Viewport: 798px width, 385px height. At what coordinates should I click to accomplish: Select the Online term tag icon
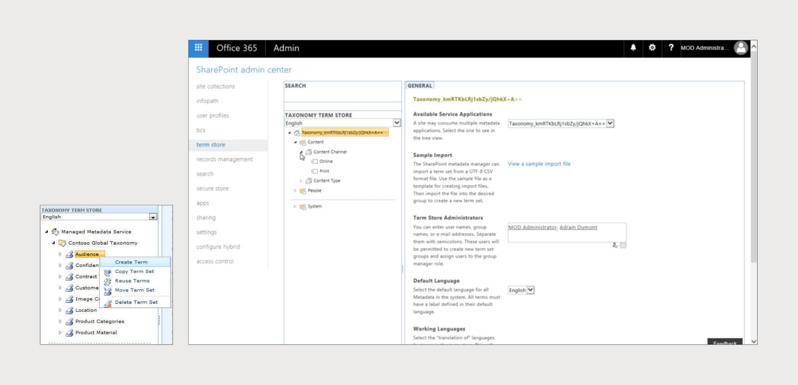pyautogui.click(x=315, y=161)
